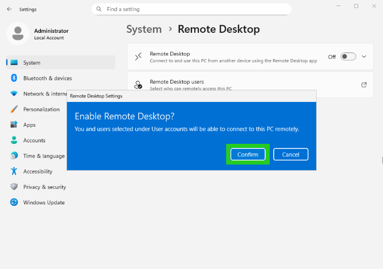Image resolution: width=383 pixels, height=269 pixels.
Task: Confirm enabling Remote Desktop
Action: (248, 154)
